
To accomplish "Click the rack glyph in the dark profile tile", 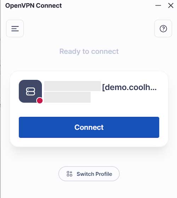I will pos(30,91).
